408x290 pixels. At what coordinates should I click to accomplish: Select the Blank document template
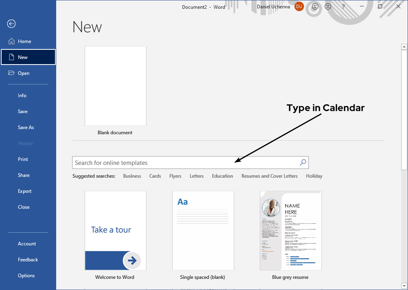pyautogui.click(x=115, y=86)
